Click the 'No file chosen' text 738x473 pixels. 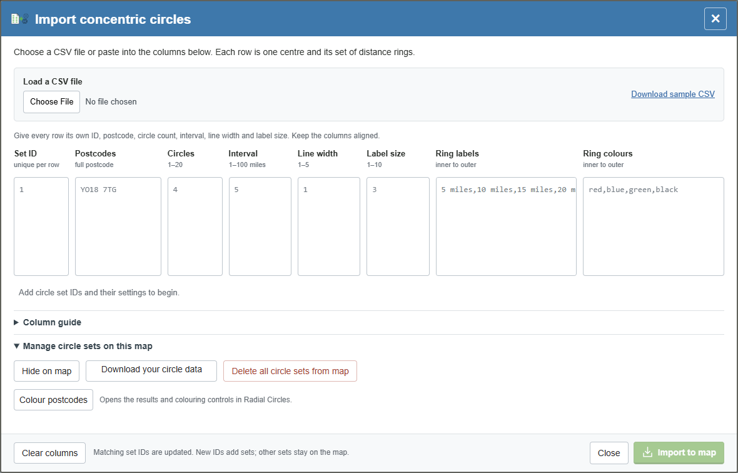point(111,101)
